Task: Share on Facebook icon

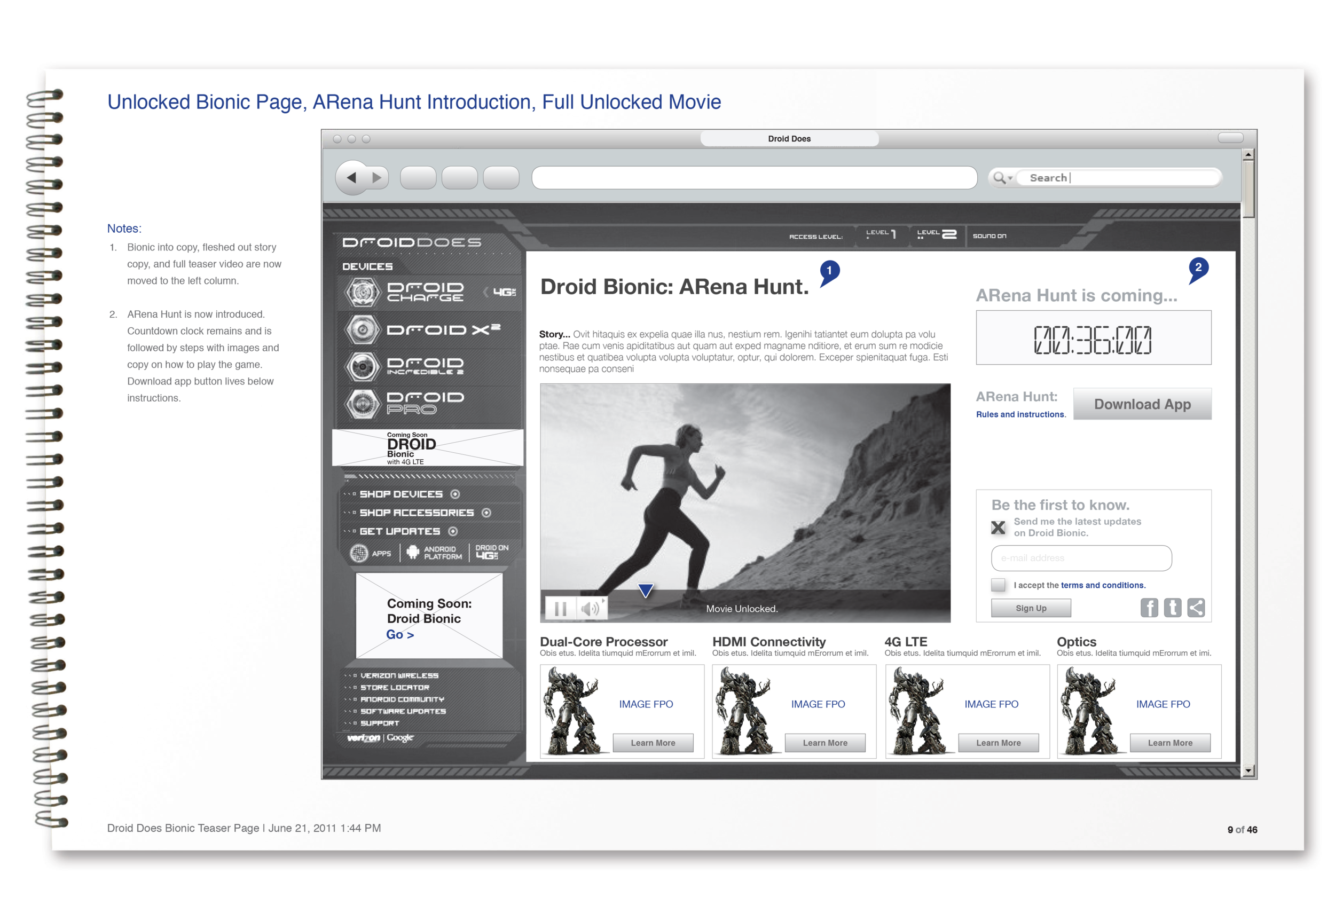Action: [1150, 608]
